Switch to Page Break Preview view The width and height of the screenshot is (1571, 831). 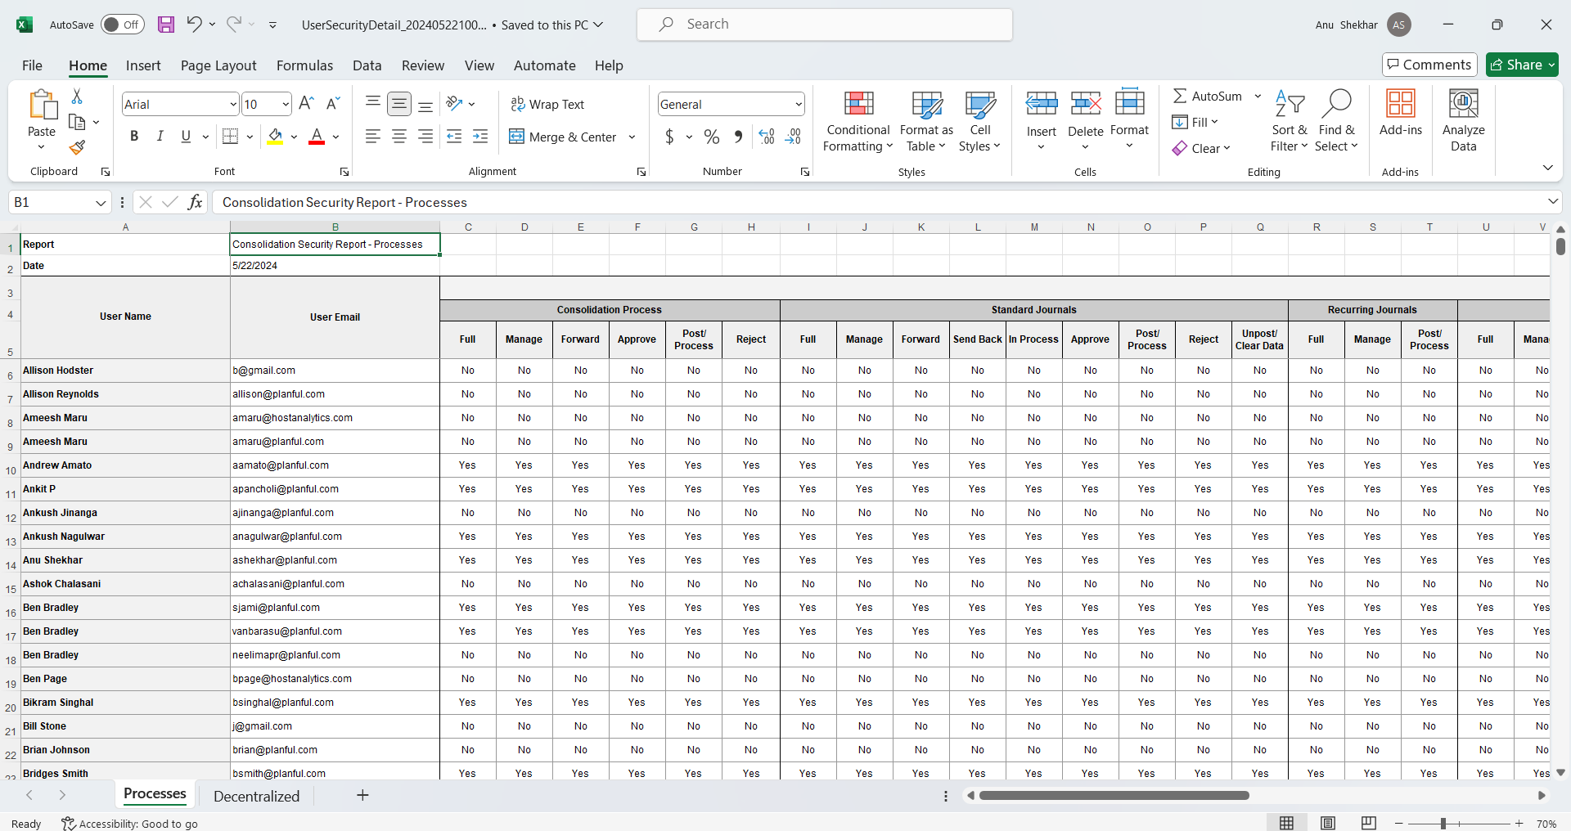[1369, 823]
